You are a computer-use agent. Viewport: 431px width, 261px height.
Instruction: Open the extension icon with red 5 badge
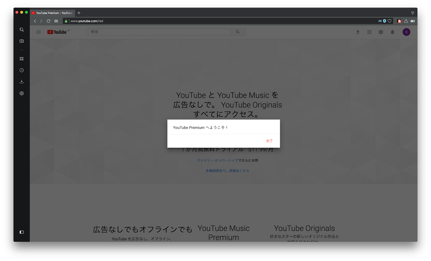pyautogui.click(x=399, y=21)
